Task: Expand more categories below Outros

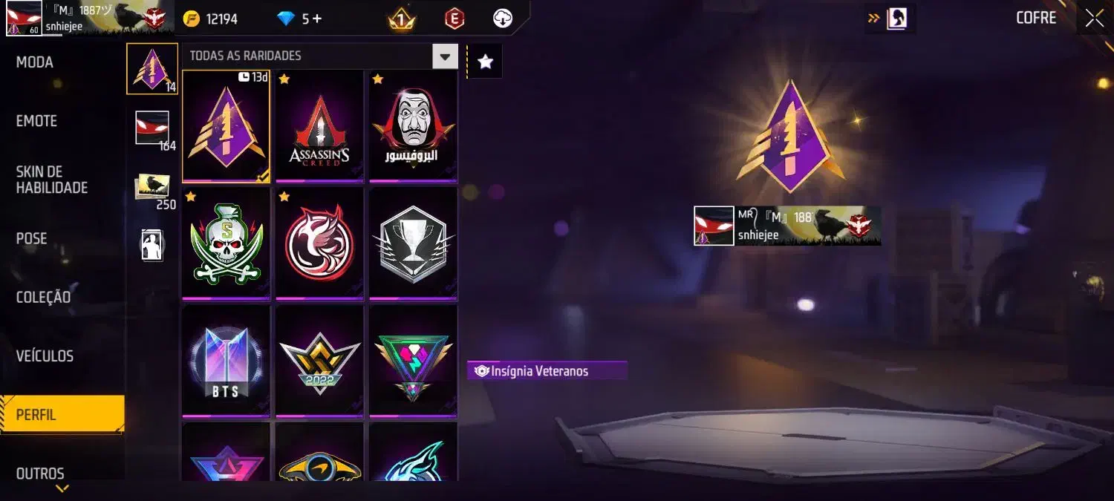Action: 62,488
